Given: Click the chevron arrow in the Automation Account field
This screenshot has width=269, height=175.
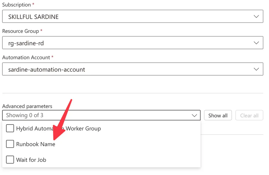Looking at the screenshot, I should pos(256,69).
